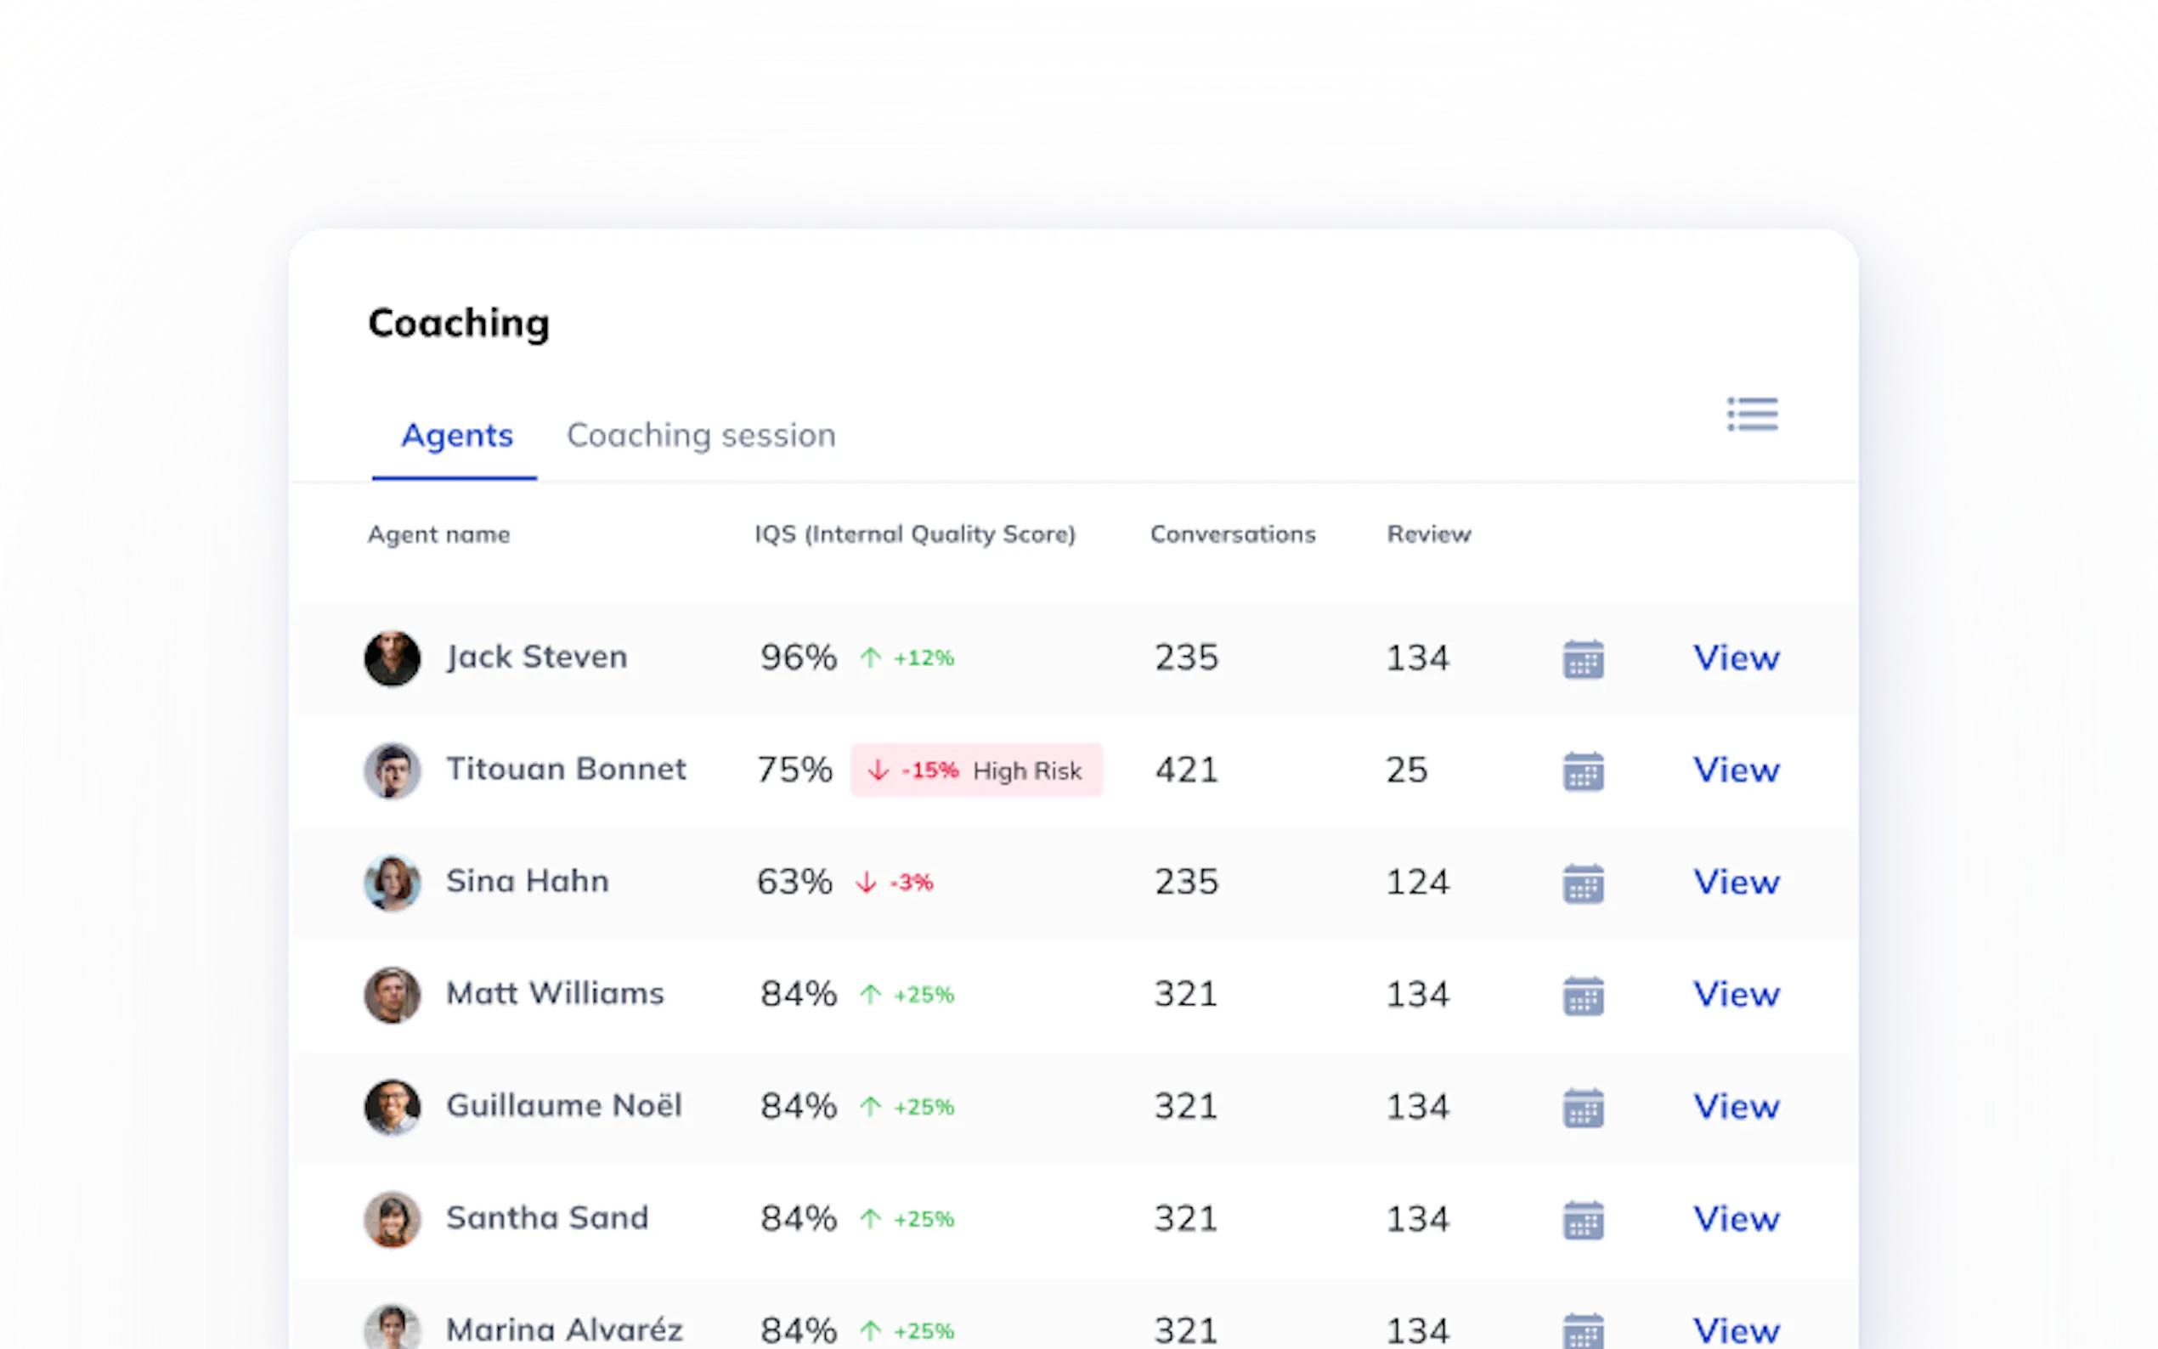The image size is (2158, 1349).
Task: Click Sina Hahn's avatar photo
Action: click(393, 883)
